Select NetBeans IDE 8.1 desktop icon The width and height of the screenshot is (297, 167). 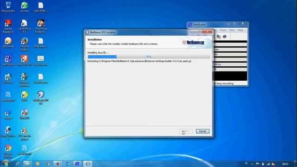point(41,97)
